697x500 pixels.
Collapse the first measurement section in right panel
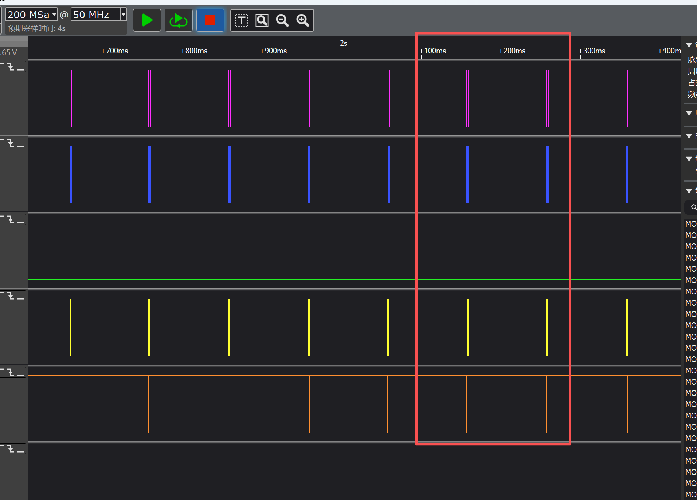click(x=689, y=45)
